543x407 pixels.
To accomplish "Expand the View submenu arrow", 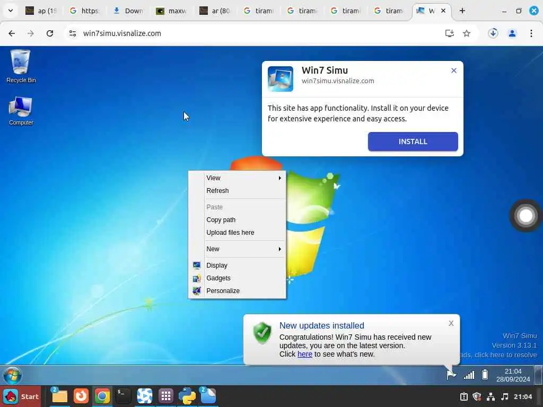I will coord(280,178).
